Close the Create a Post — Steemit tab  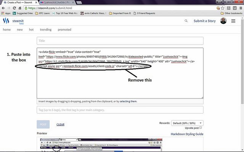tap(36, 3)
